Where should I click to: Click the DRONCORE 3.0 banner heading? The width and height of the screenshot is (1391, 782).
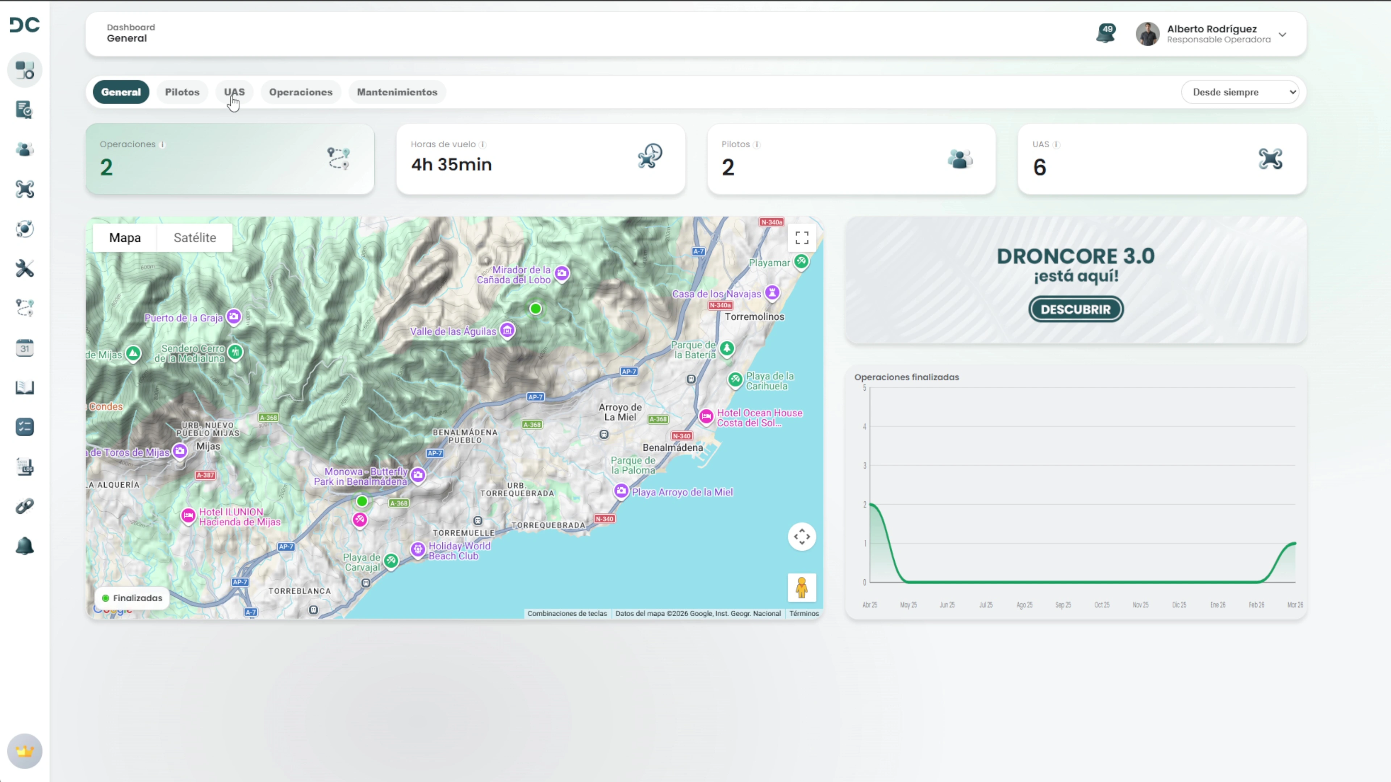point(1075,256)
